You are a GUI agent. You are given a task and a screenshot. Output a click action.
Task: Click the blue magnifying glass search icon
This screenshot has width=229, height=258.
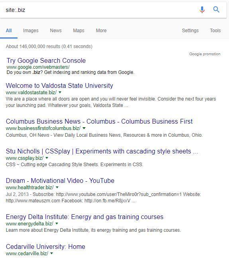tap(216, 10)
